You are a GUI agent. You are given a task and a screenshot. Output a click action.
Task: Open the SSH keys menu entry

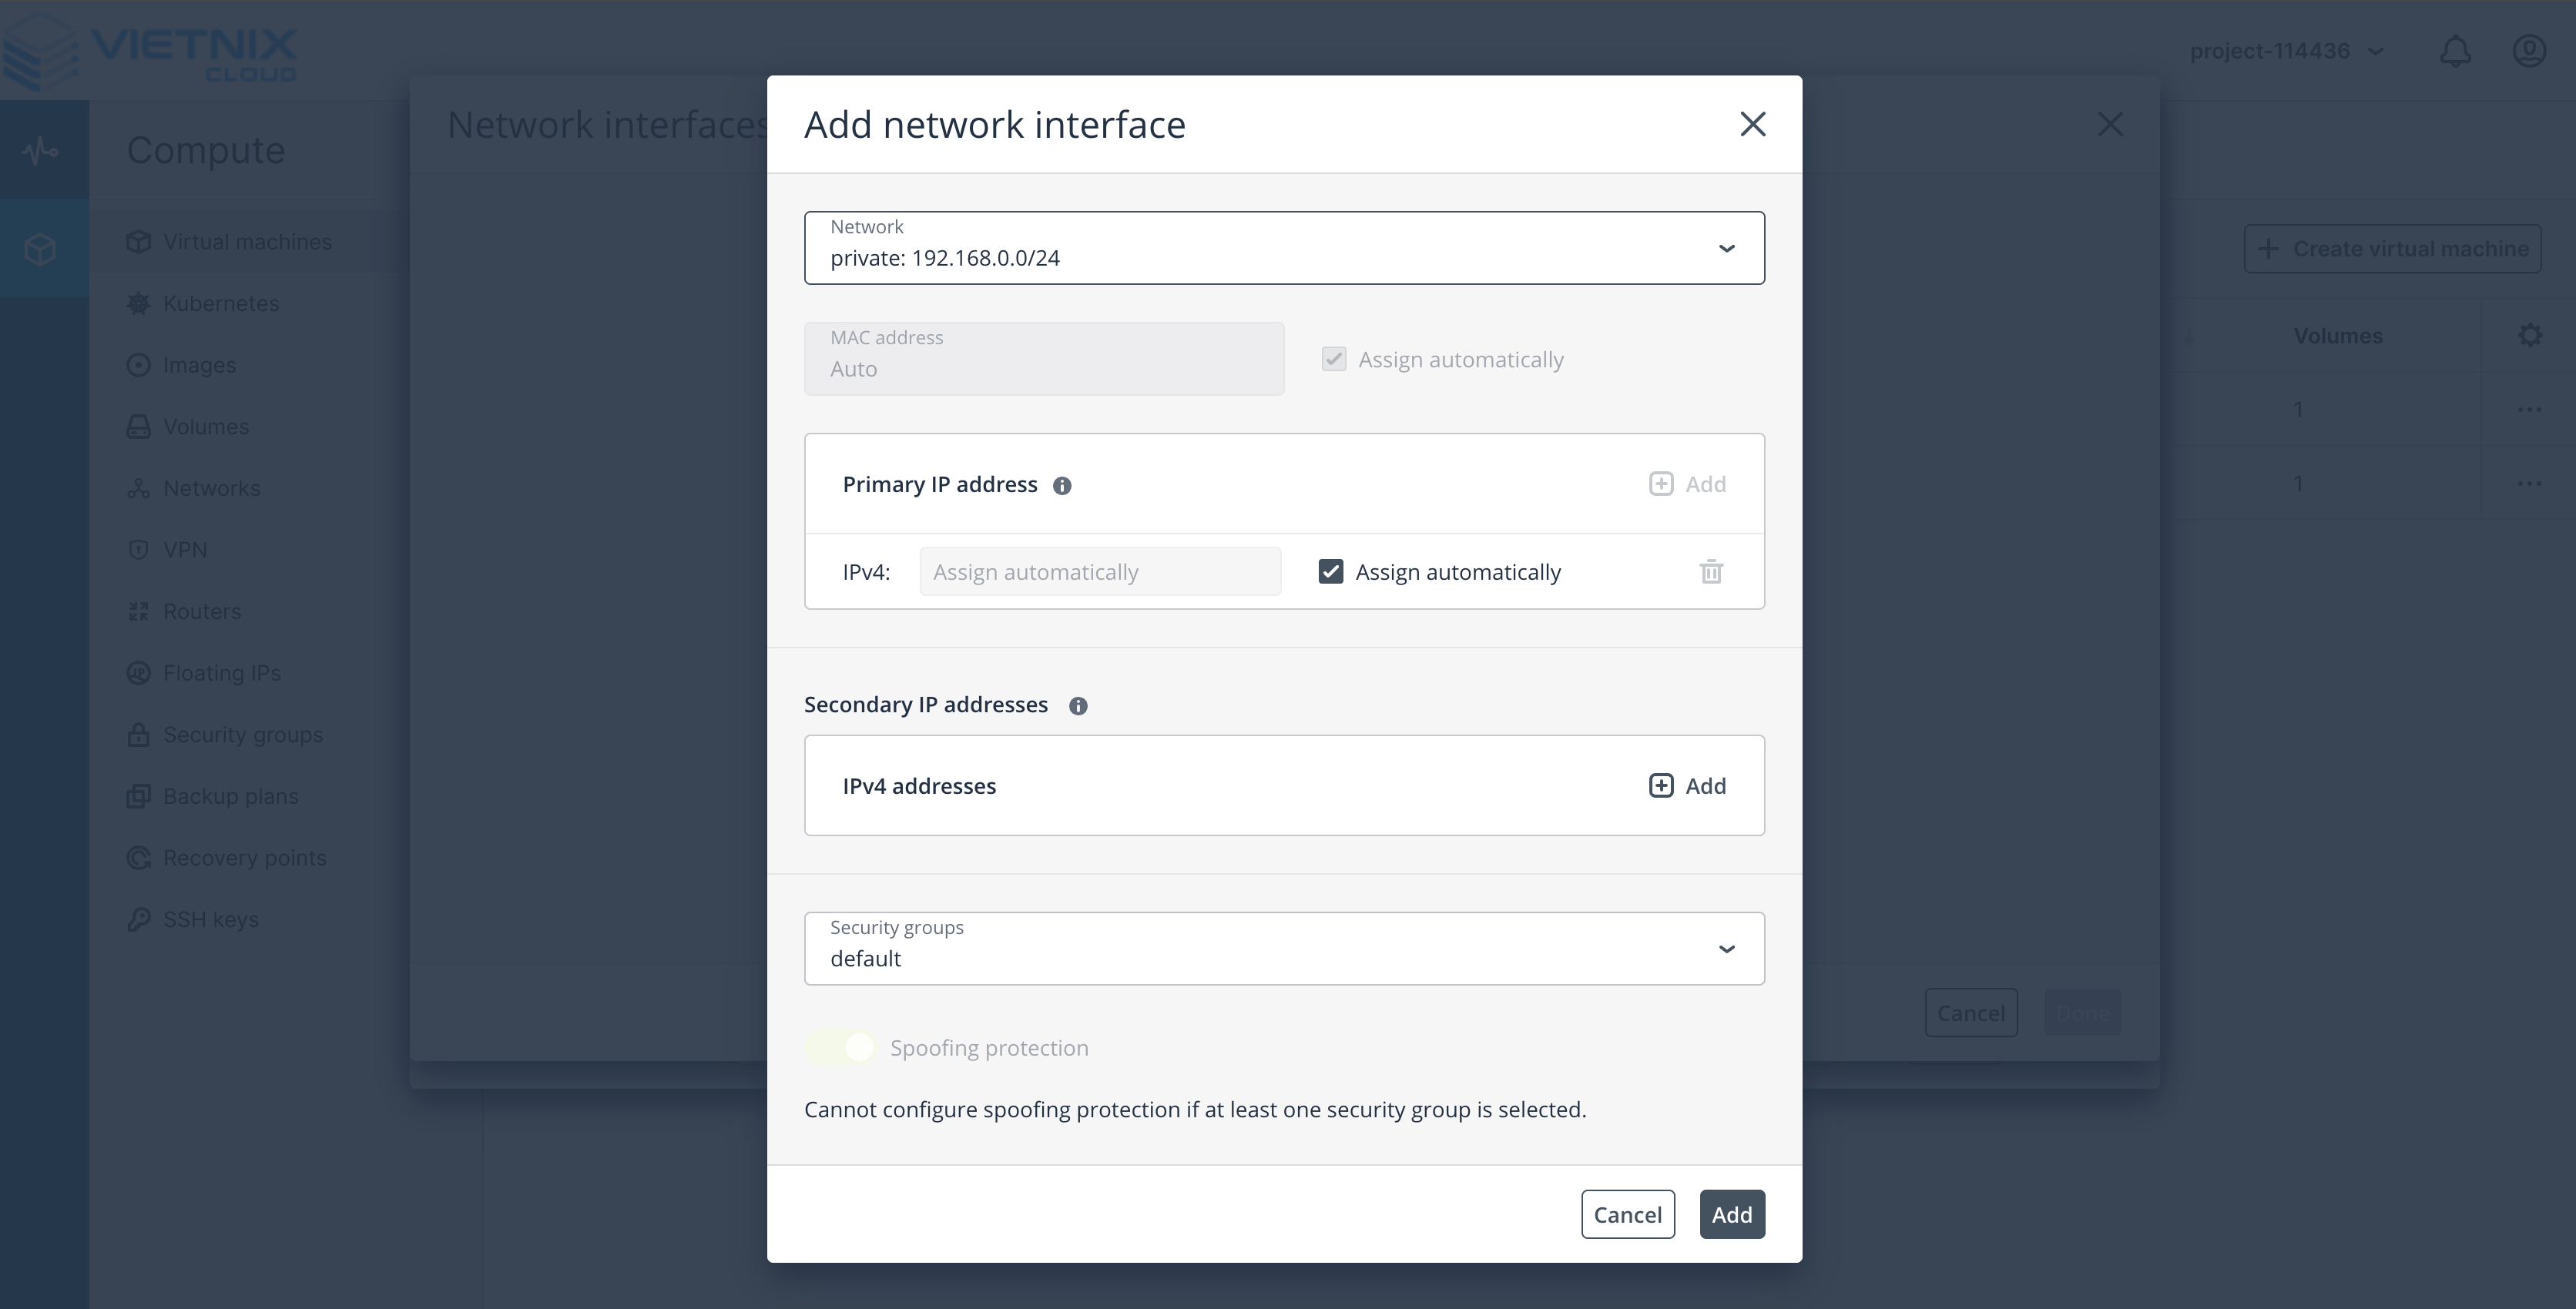point(211,919)
